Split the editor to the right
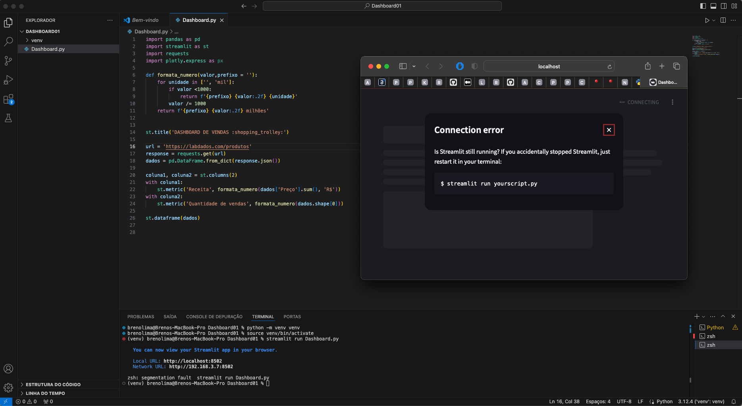This screenshot has height=406, width=742. (x=723, y=20)
